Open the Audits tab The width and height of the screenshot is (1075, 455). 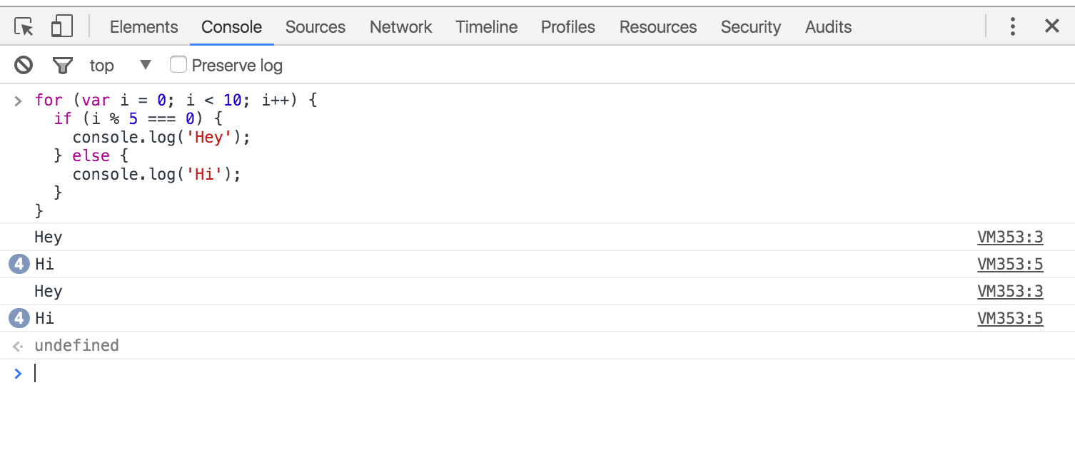[828, 27]
